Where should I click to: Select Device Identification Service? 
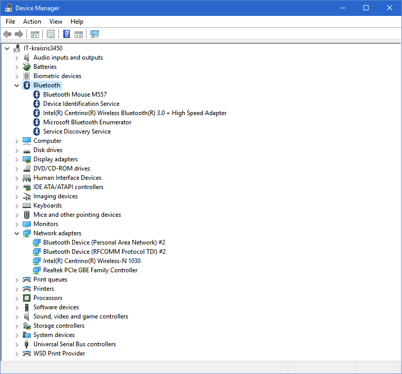81,104
